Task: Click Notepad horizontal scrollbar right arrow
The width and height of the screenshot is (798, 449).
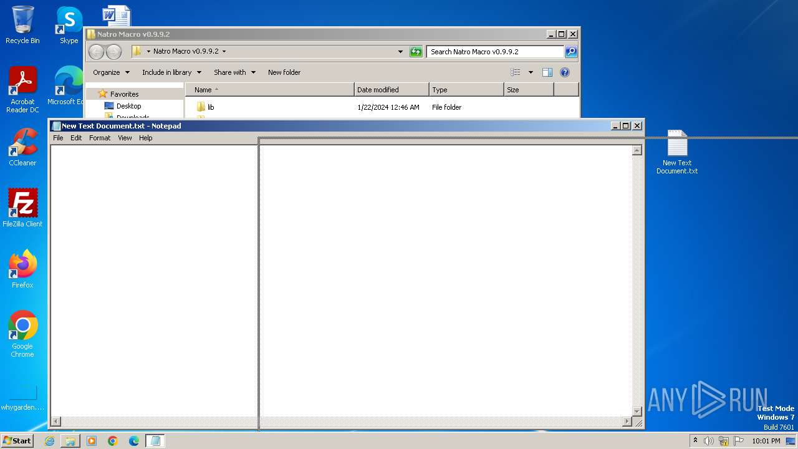Action: click(627, 422)
